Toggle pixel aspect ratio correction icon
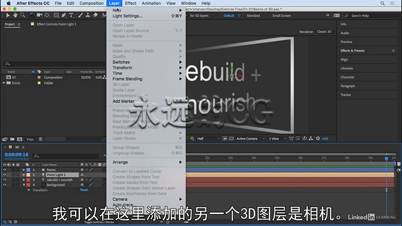This screenshot has height=226, width=402. click(x=291, y=138)
